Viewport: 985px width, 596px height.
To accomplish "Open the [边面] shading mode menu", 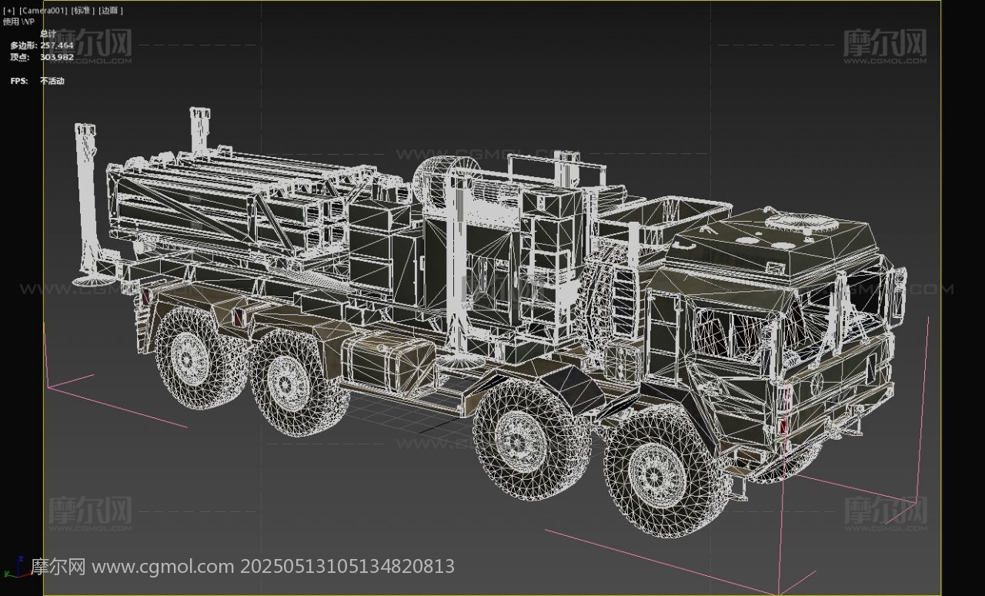I will 111,11.
